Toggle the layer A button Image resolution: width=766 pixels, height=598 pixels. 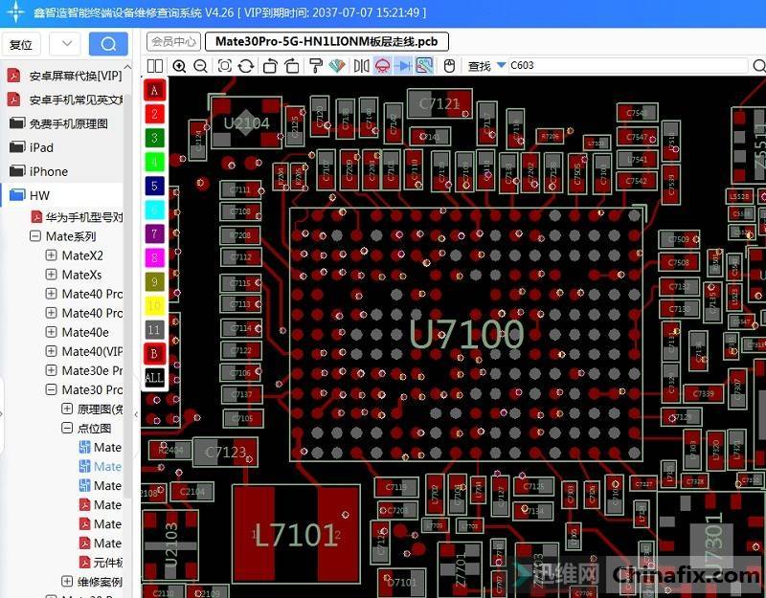click(x=154, y=90)
